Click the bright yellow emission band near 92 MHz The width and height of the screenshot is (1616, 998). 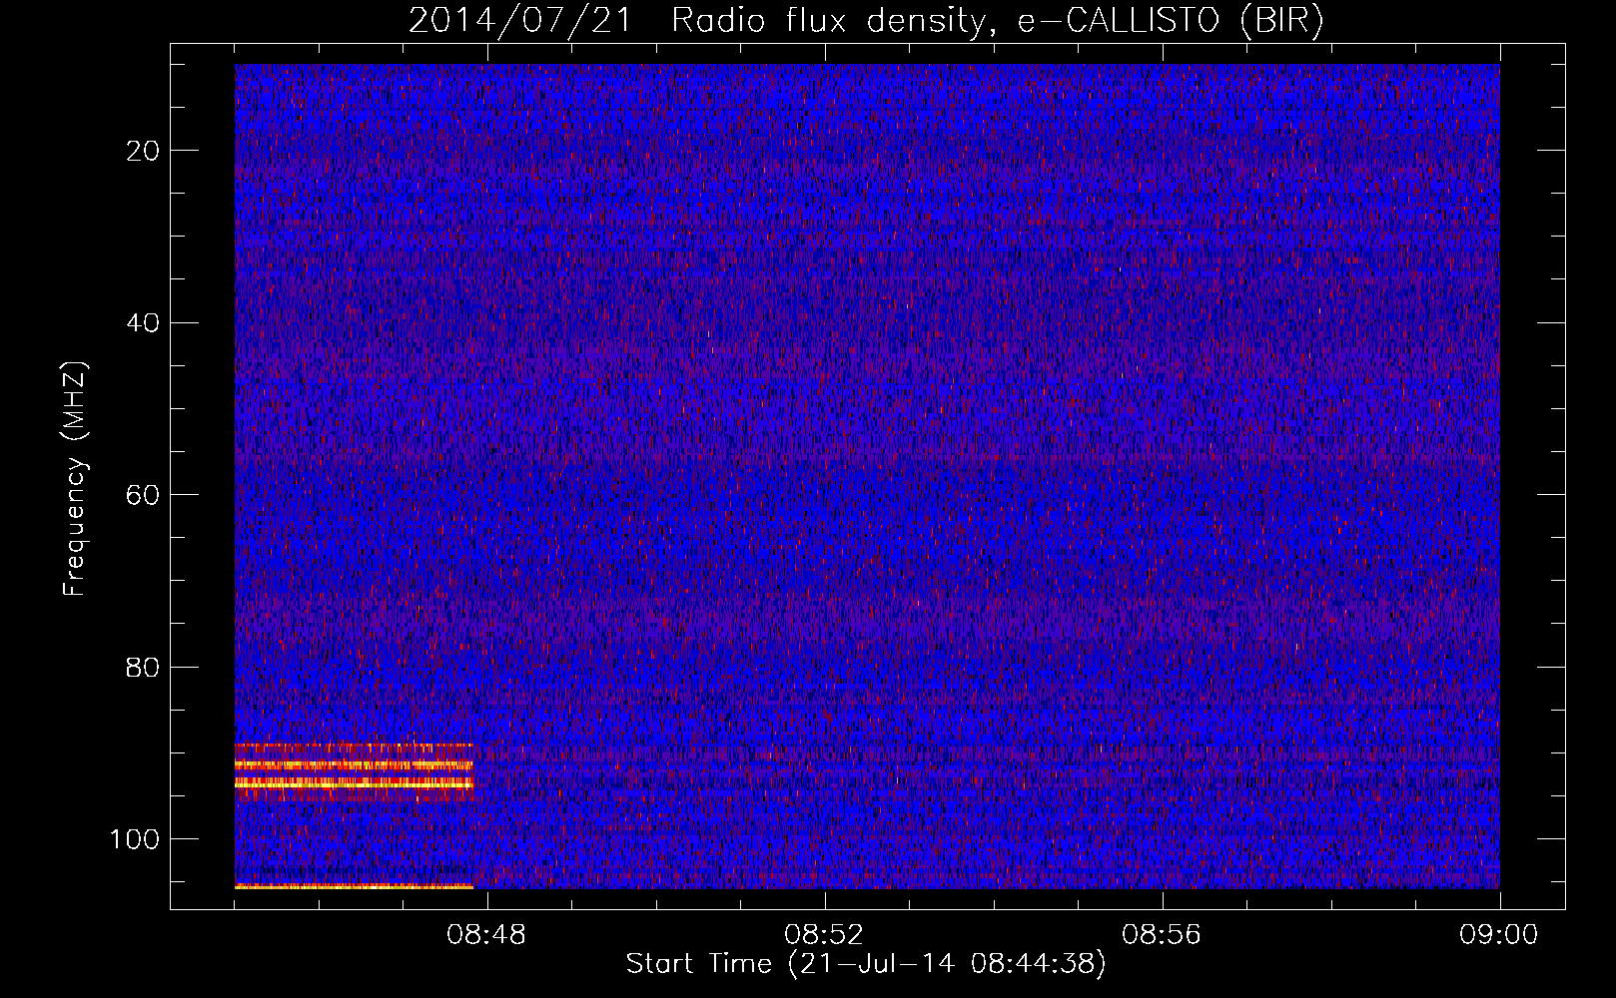(x=354, y=765)
